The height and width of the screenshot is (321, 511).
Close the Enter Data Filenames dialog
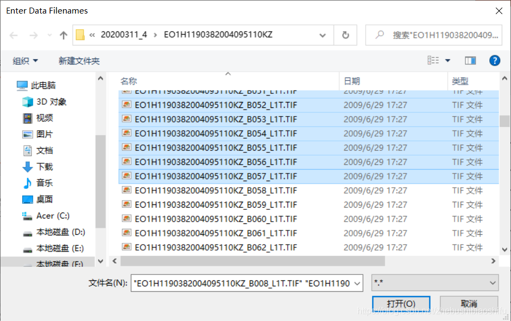pos(499,11)
